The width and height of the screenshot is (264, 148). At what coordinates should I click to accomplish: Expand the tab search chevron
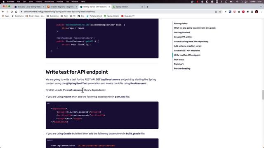tap(261, 7)
